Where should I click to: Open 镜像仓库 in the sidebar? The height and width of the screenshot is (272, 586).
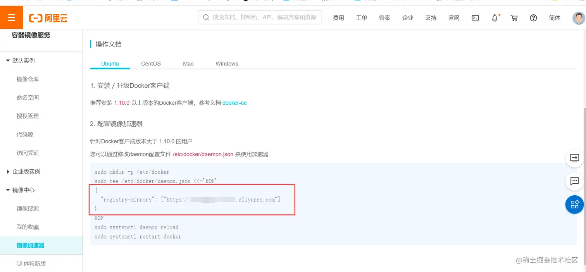(28, 79)
